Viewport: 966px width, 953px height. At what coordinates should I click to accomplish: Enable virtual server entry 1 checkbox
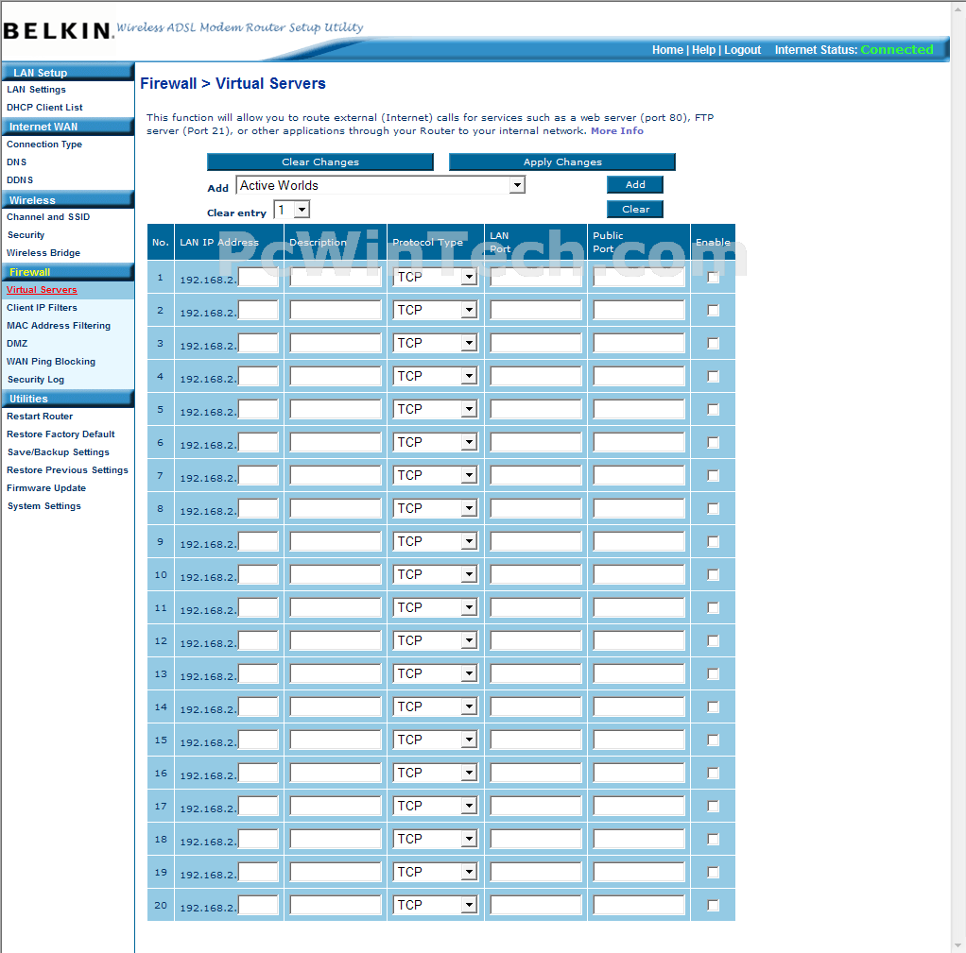tap(713, 278)
